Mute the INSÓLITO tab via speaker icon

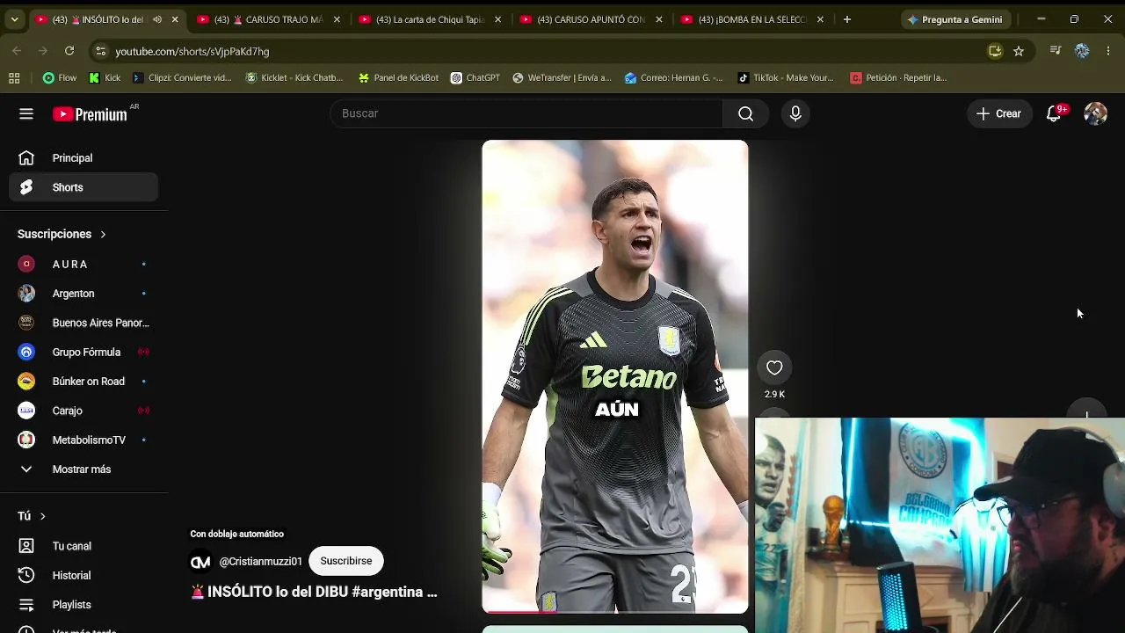tap(157, 19)
